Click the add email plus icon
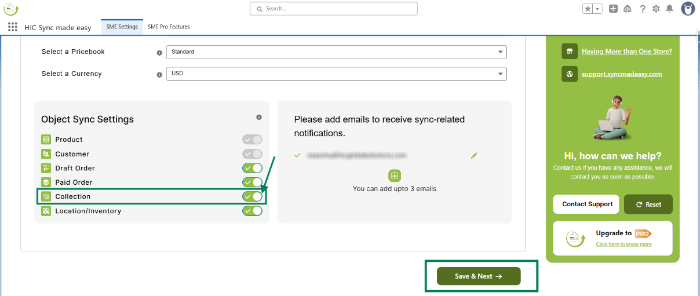The height and width of the screenshot is (296, 700). (x=394, y=176)
